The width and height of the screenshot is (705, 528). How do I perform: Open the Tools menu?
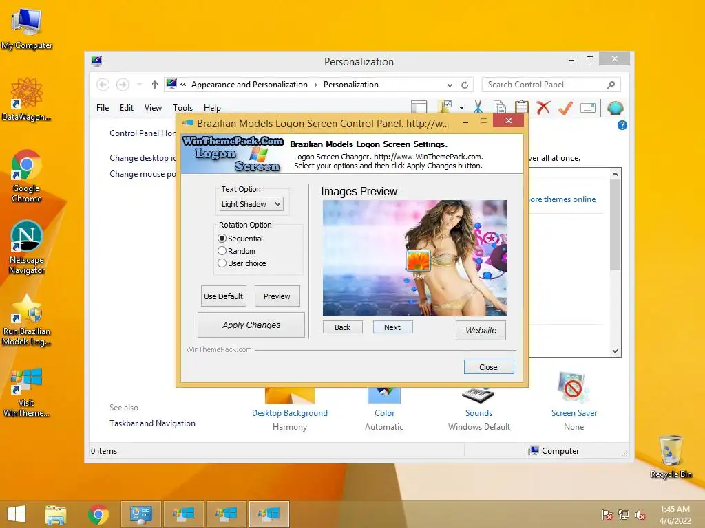pyautogui.click(x=182, y=108)
